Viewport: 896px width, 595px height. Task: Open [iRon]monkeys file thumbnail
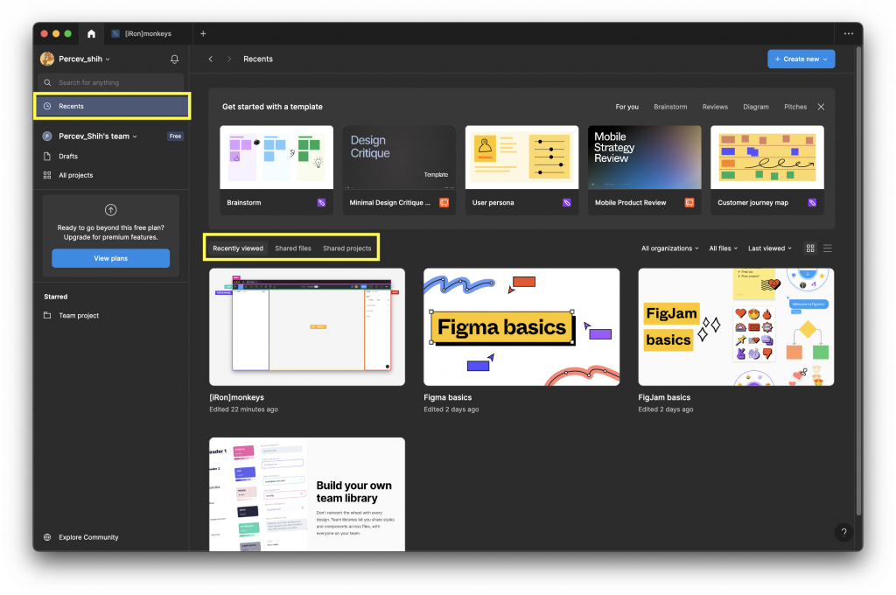point(307,327)
